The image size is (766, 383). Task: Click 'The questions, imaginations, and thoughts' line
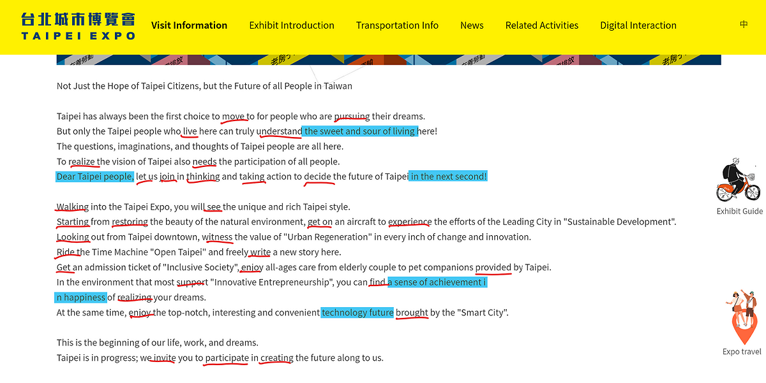[200, 147]
